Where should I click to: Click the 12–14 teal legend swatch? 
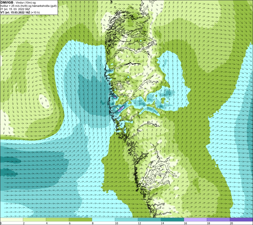(x=150, y=219)
